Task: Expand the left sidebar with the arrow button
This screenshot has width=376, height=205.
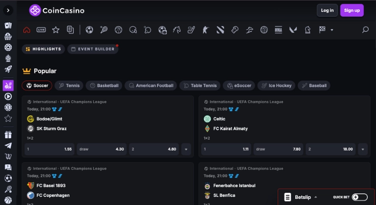Action: (x=8, y=10)
